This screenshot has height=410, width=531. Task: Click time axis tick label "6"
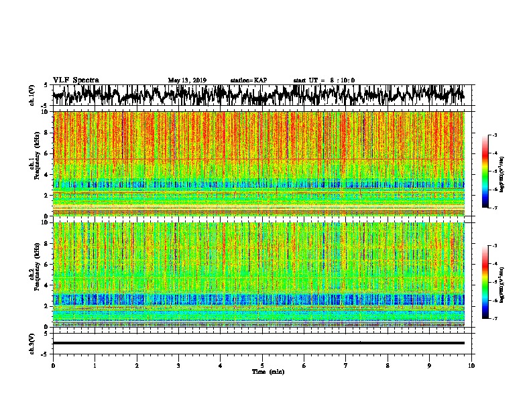(304, 366)
